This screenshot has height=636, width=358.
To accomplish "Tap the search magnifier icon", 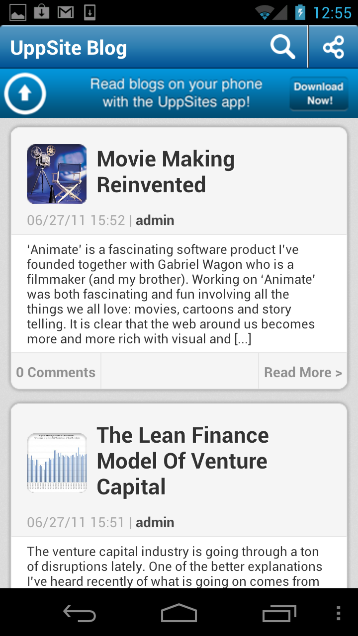I will (x=282, y=47).
